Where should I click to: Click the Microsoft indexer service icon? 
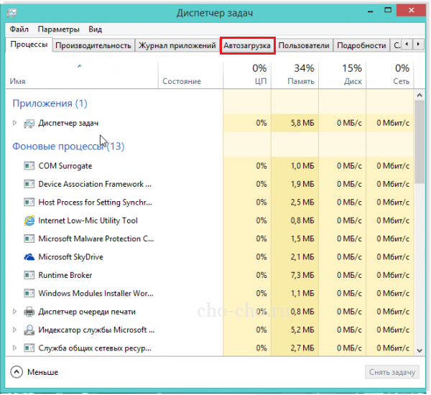(29, 330)
